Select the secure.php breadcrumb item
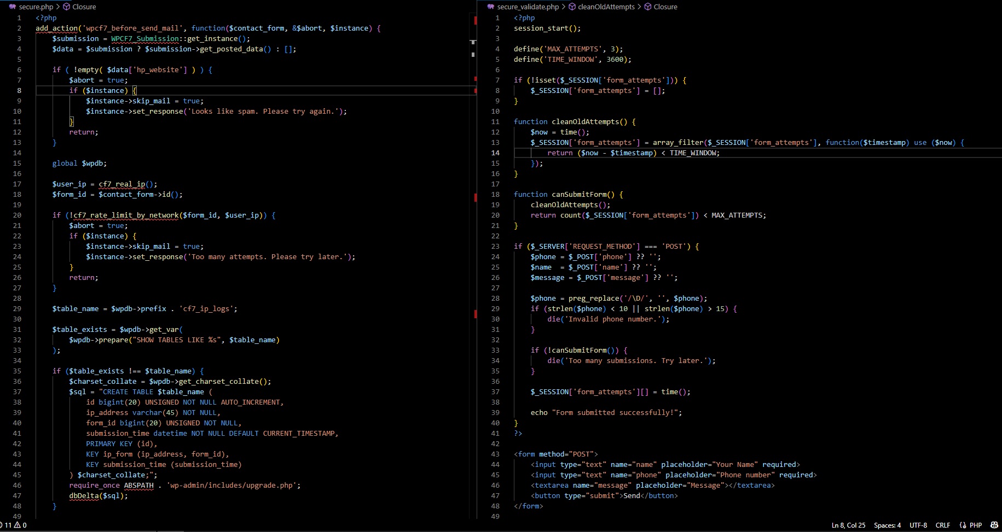 coord(36,7)
